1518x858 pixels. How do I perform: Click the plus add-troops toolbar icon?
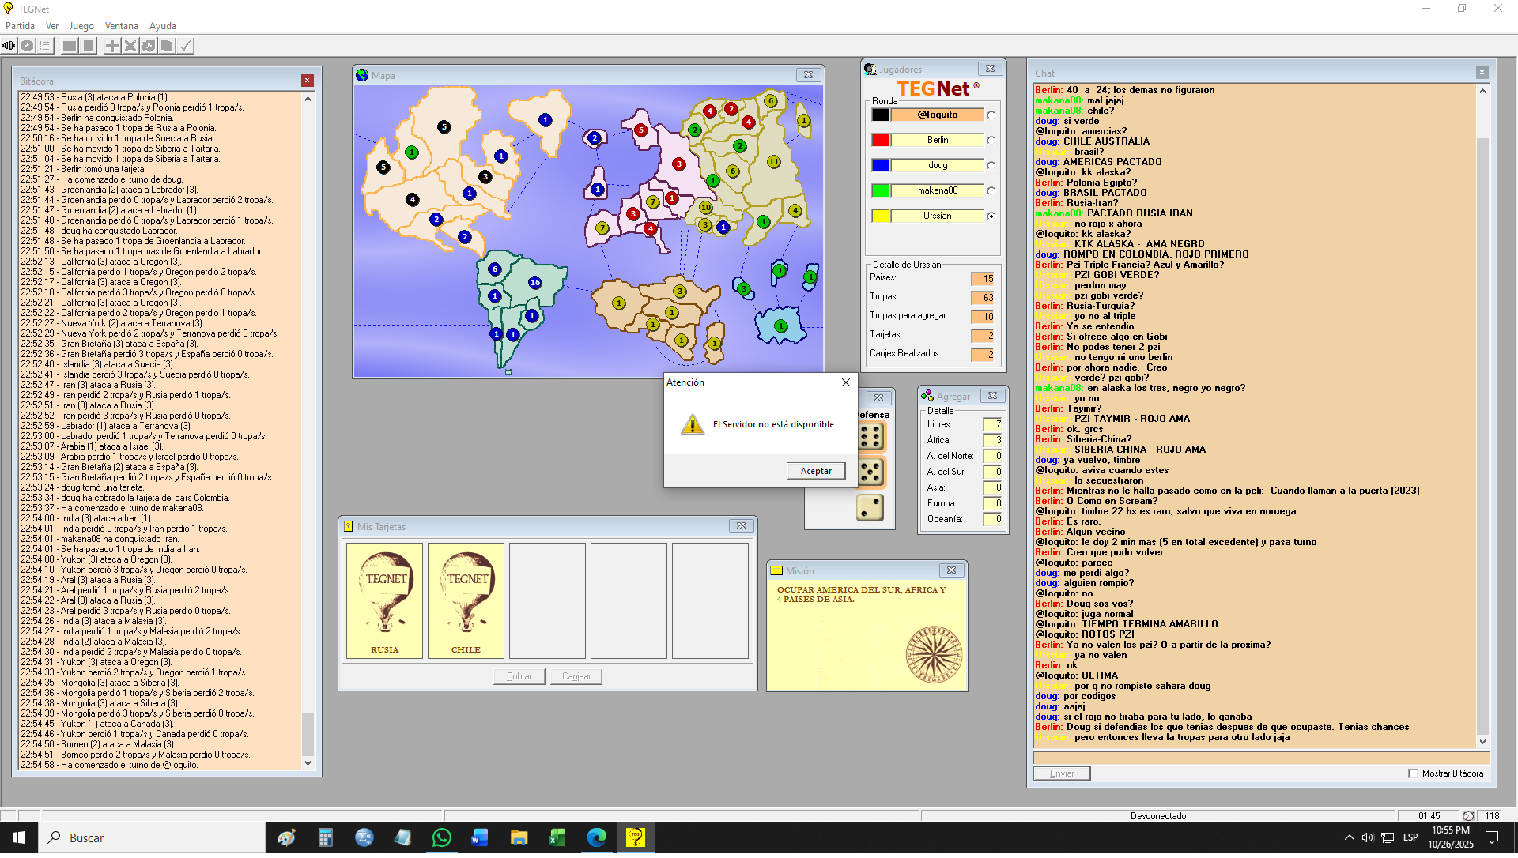[112, 46]
